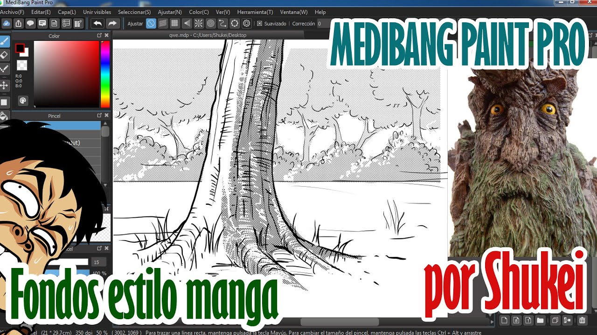Undo the last action
The width and height of the screenshot is (597, 335).
(97, 23)
